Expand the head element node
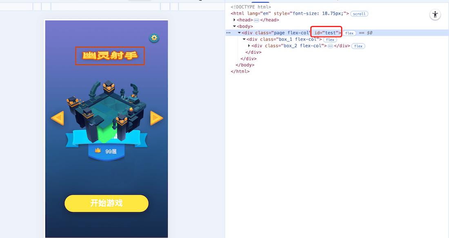 point(234,20)
